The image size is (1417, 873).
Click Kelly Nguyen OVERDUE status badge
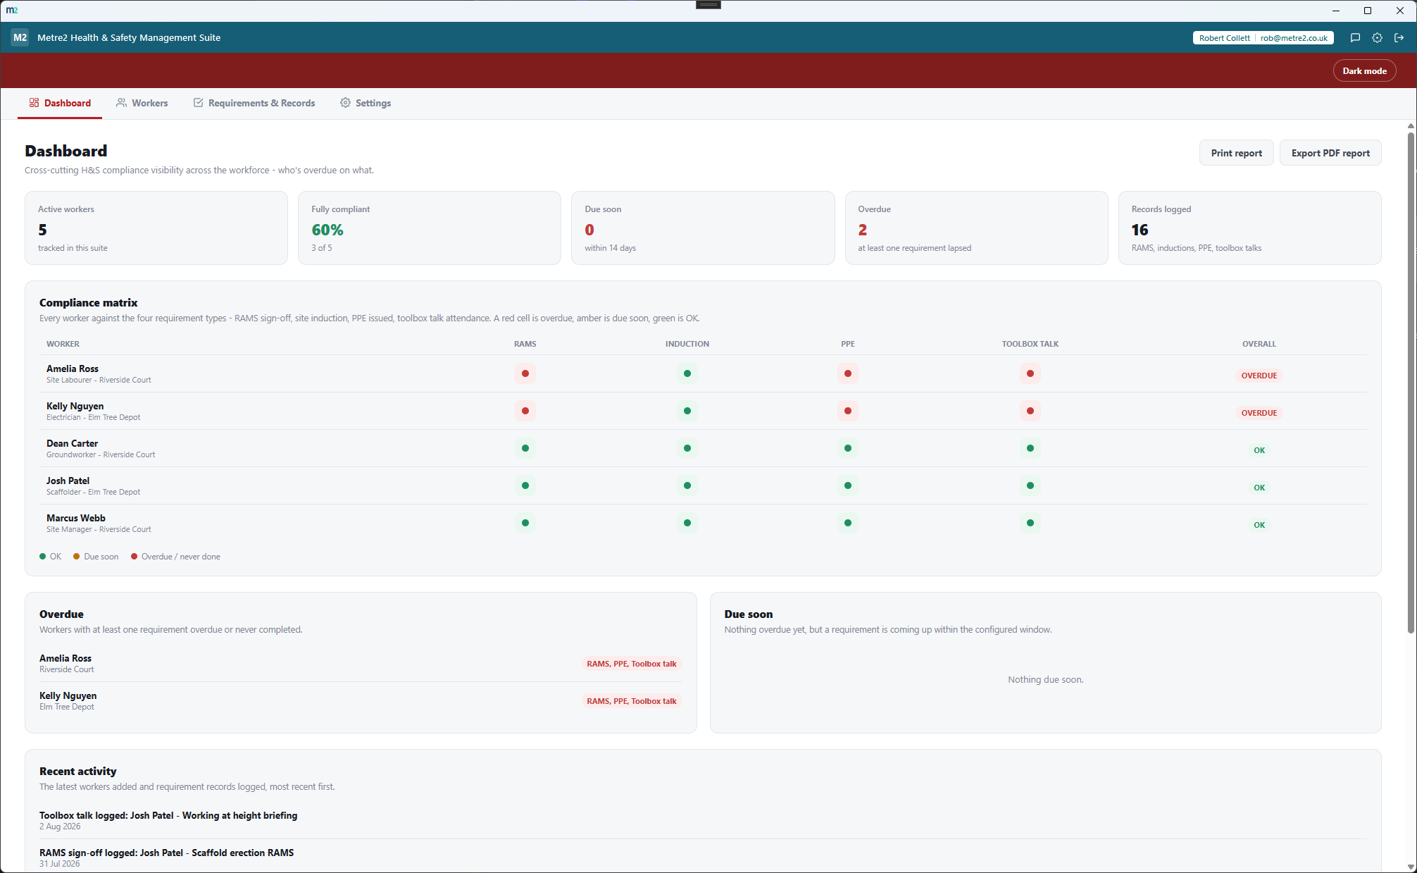click(1259, 413)
